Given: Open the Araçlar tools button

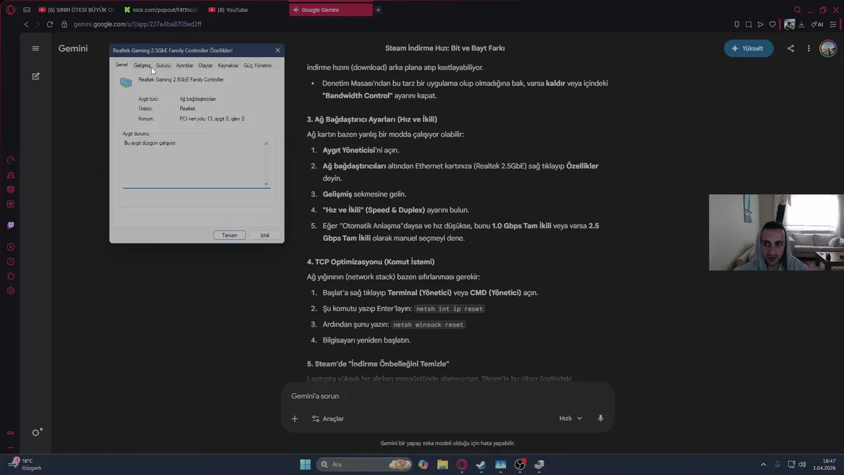Looking at the screenshot, I should (328, 418).
